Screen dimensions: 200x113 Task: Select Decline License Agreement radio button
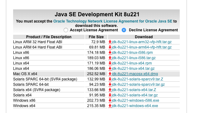pos(124,30)
